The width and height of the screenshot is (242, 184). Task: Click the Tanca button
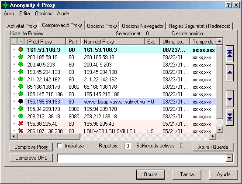[187, 174]
